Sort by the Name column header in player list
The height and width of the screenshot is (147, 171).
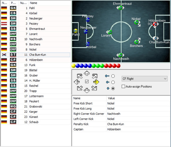[x=50, y=3]
